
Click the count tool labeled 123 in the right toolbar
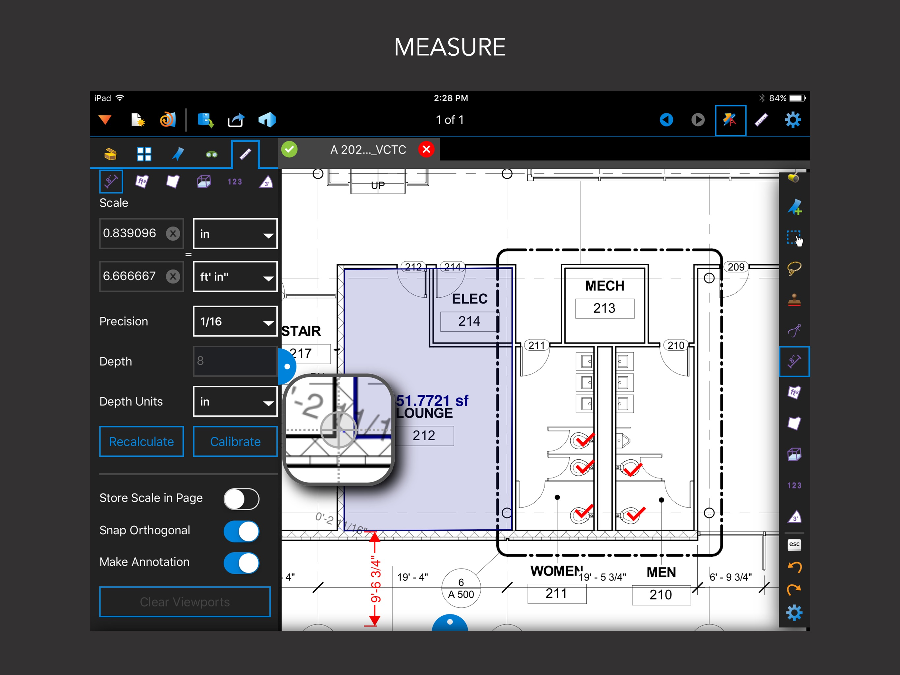[794, 485]
